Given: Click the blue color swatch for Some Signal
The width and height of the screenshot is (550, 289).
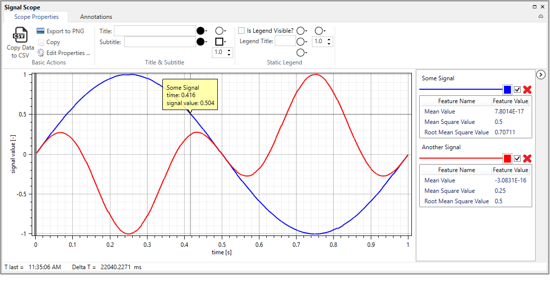Looking at the screenshot, I should (x=507, y=90).
